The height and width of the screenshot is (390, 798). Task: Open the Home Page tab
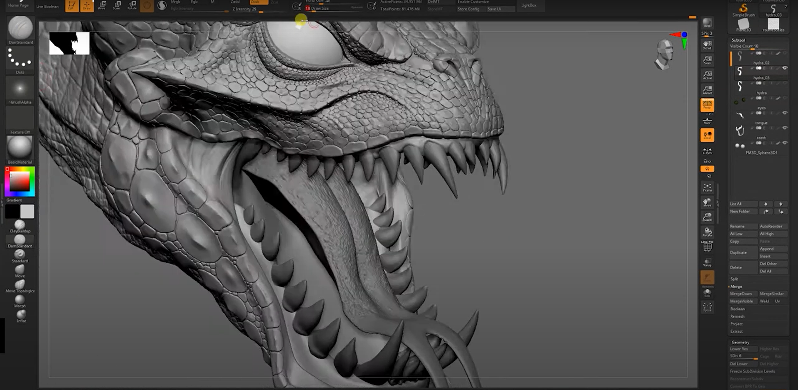(18, 5)
